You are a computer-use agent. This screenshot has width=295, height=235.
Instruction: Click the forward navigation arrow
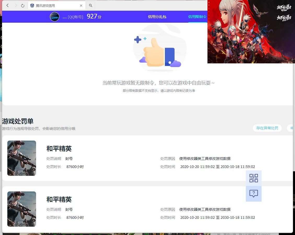point(16,5)
